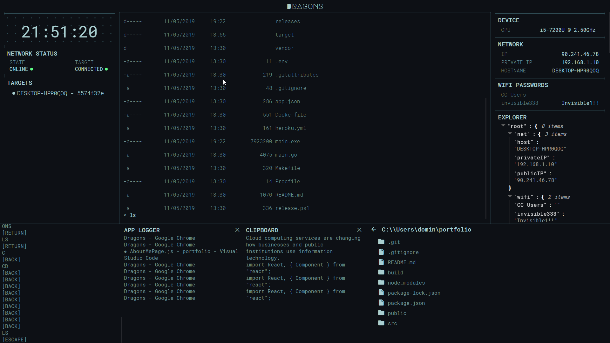
Task: Click the Procfile entry in terminal
Action: point(288,182)
